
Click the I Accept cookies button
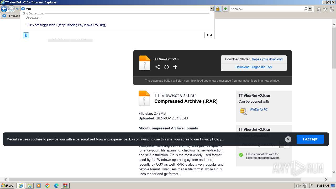310,139
